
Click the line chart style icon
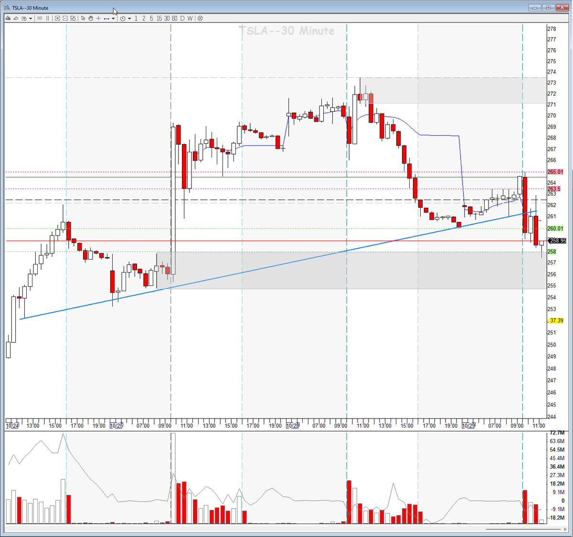16,18
